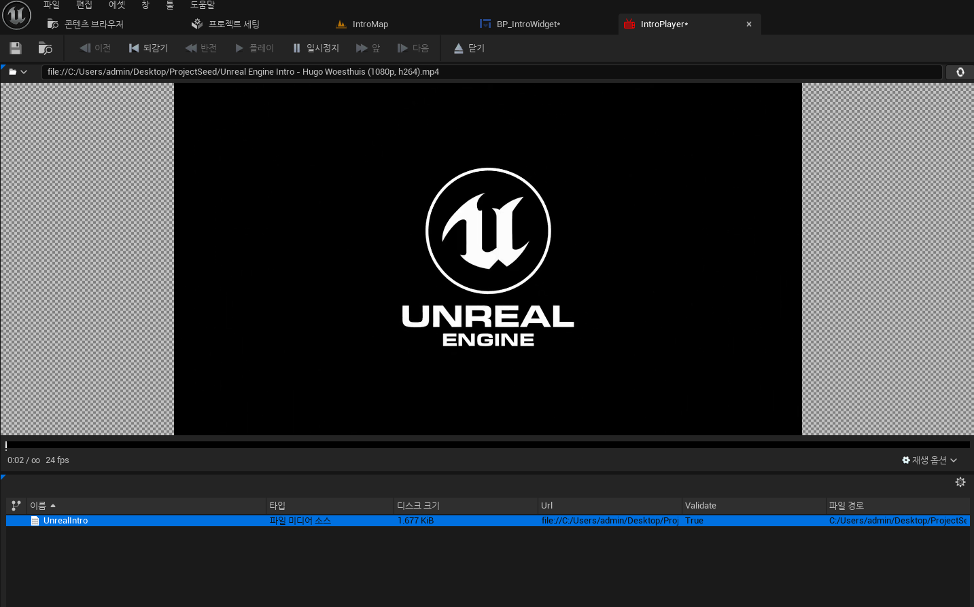This screenshot has width=974, height=607.
Task: Open the 도움말 menu
Action: pos(203,5)
